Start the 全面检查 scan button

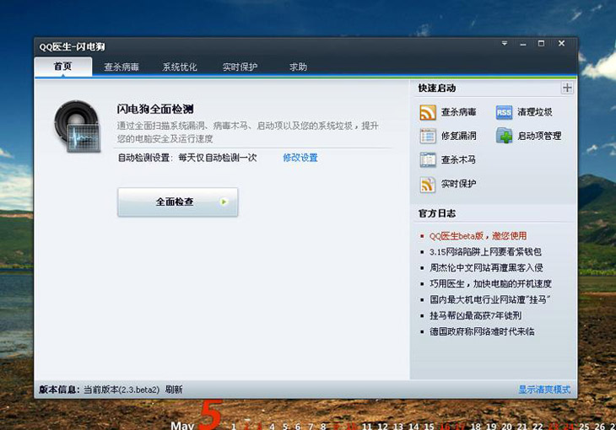pyautogui.click(x=177, y=202)
